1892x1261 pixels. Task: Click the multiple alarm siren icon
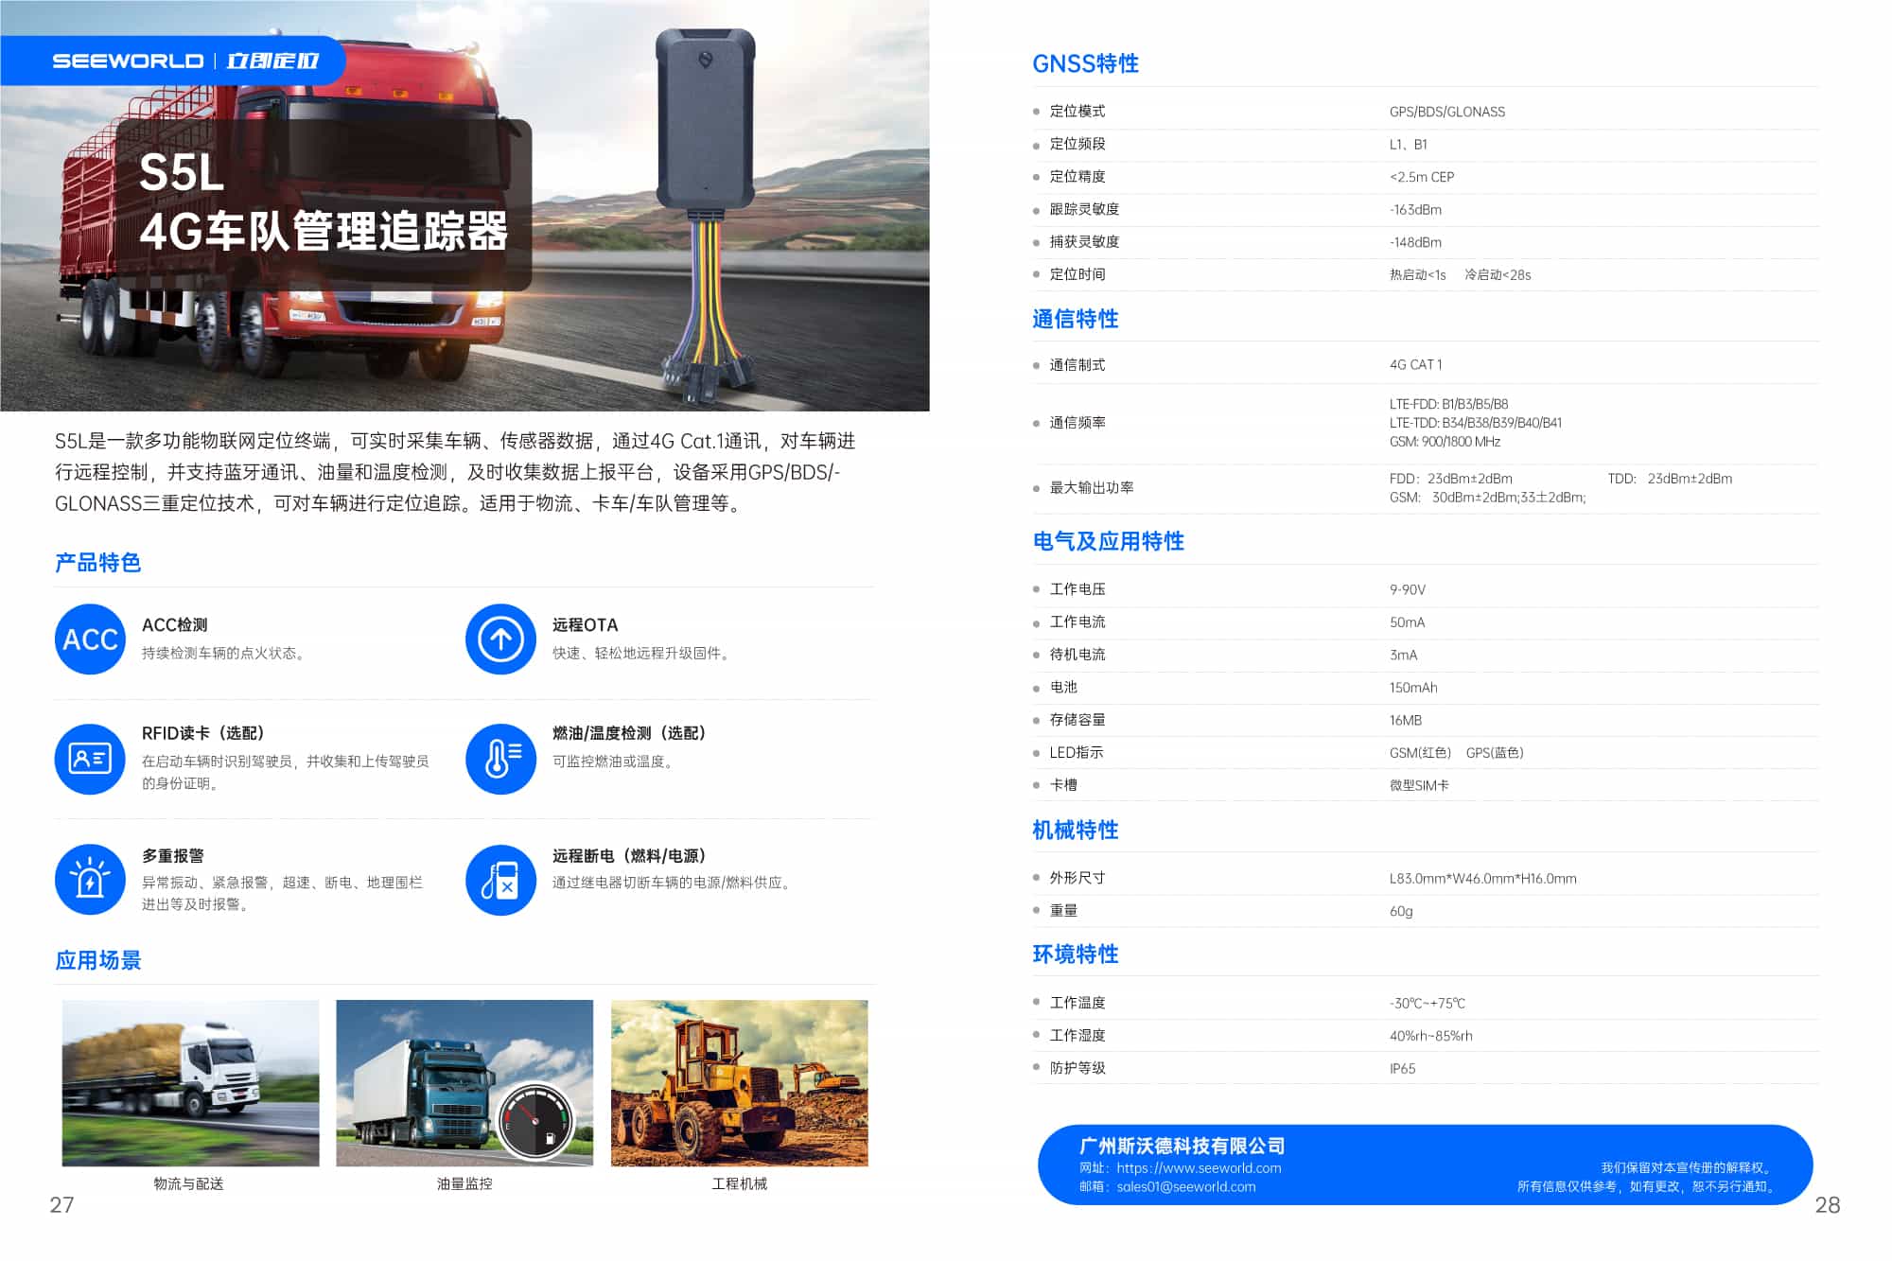point(90,880)
